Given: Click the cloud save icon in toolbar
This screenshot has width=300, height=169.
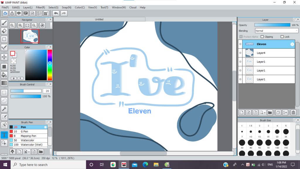Looking at the screenshot, I should tap(5, 13).
